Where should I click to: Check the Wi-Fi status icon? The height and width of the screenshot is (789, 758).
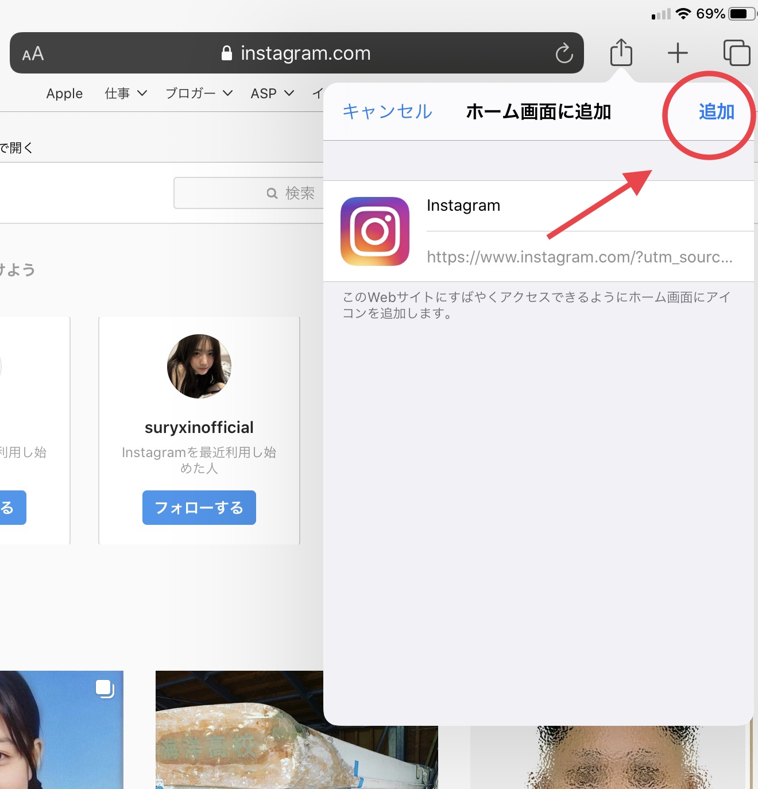tap(683, 14)
